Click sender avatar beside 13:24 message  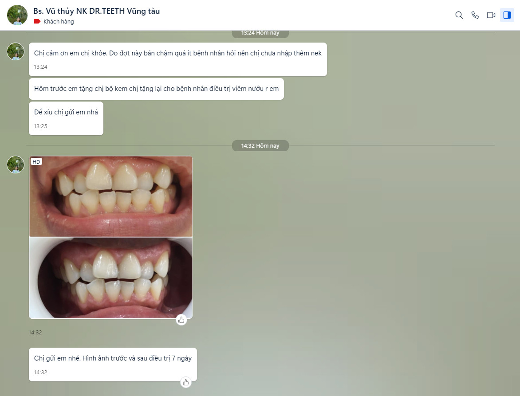pos(16,51)
